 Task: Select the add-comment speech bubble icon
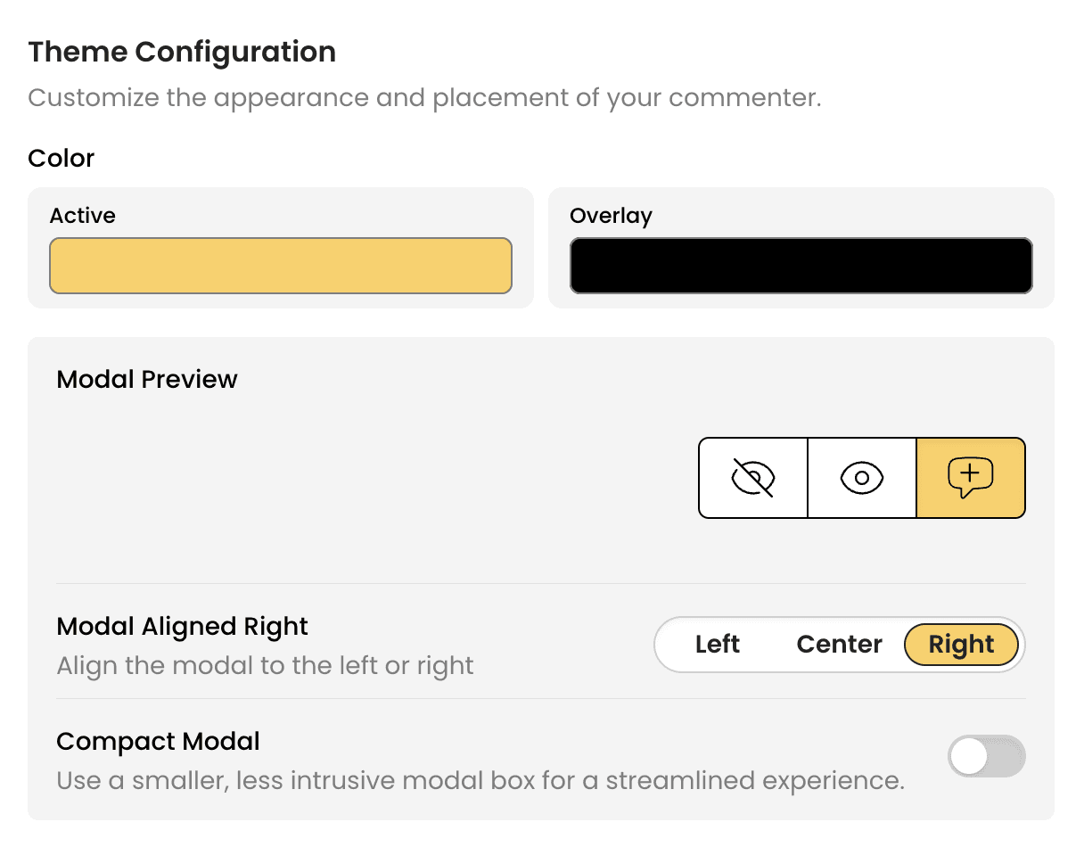point(971,478)
